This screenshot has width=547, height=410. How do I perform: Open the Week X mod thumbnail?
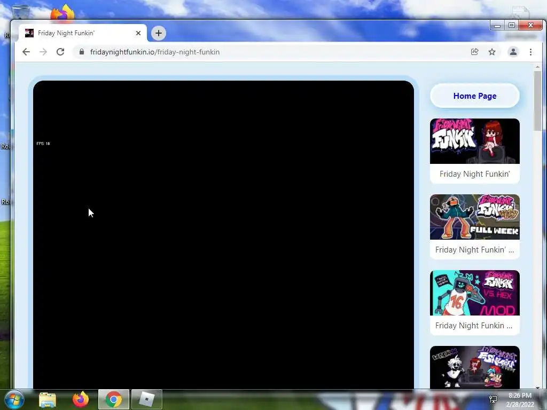[475, 367]
